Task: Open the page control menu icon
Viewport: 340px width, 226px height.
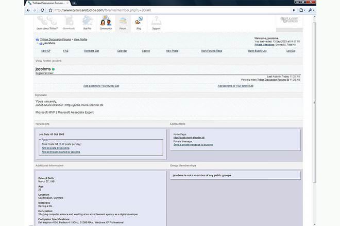Action: pos(302,10)
